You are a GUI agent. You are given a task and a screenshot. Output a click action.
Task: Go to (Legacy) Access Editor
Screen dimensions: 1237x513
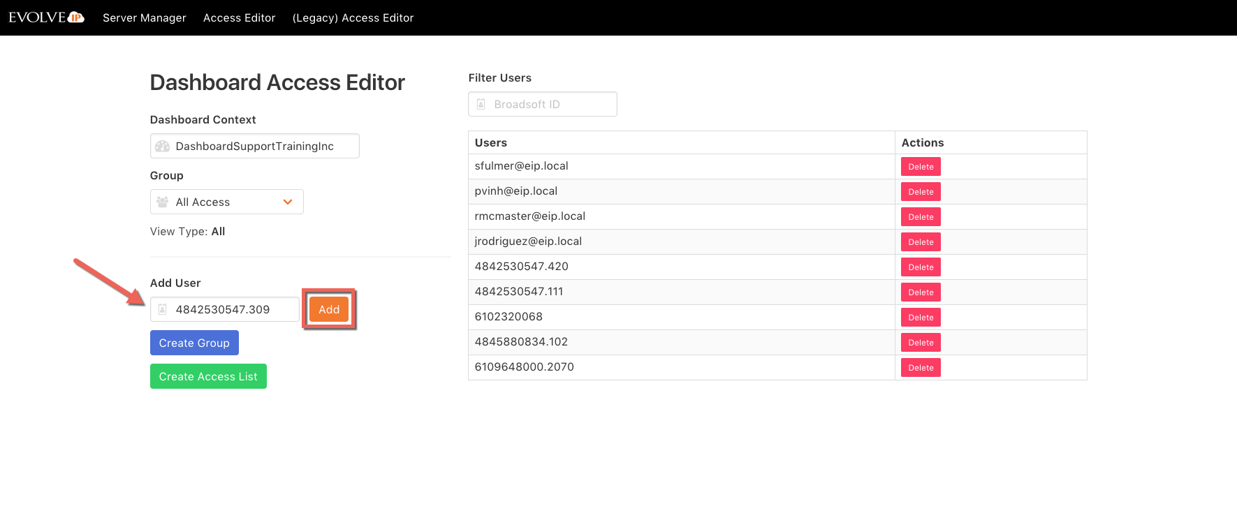click(x=353, y=18)
